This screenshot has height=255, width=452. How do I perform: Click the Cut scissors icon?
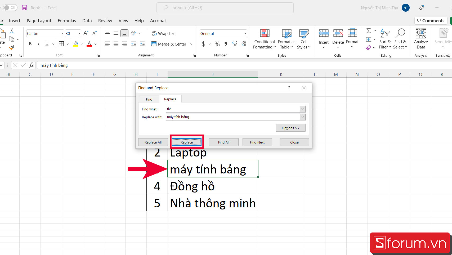coord(12,31)
